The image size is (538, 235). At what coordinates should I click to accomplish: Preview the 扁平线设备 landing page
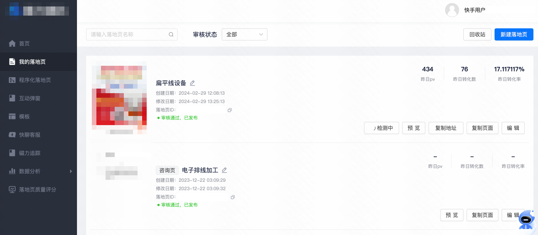[413, 128]
